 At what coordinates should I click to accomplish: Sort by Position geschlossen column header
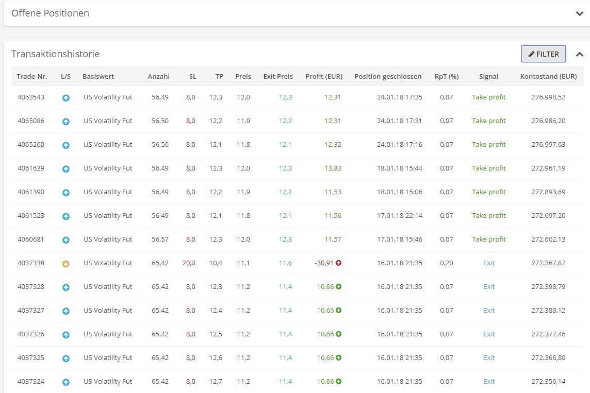click(x=388, y=76)
